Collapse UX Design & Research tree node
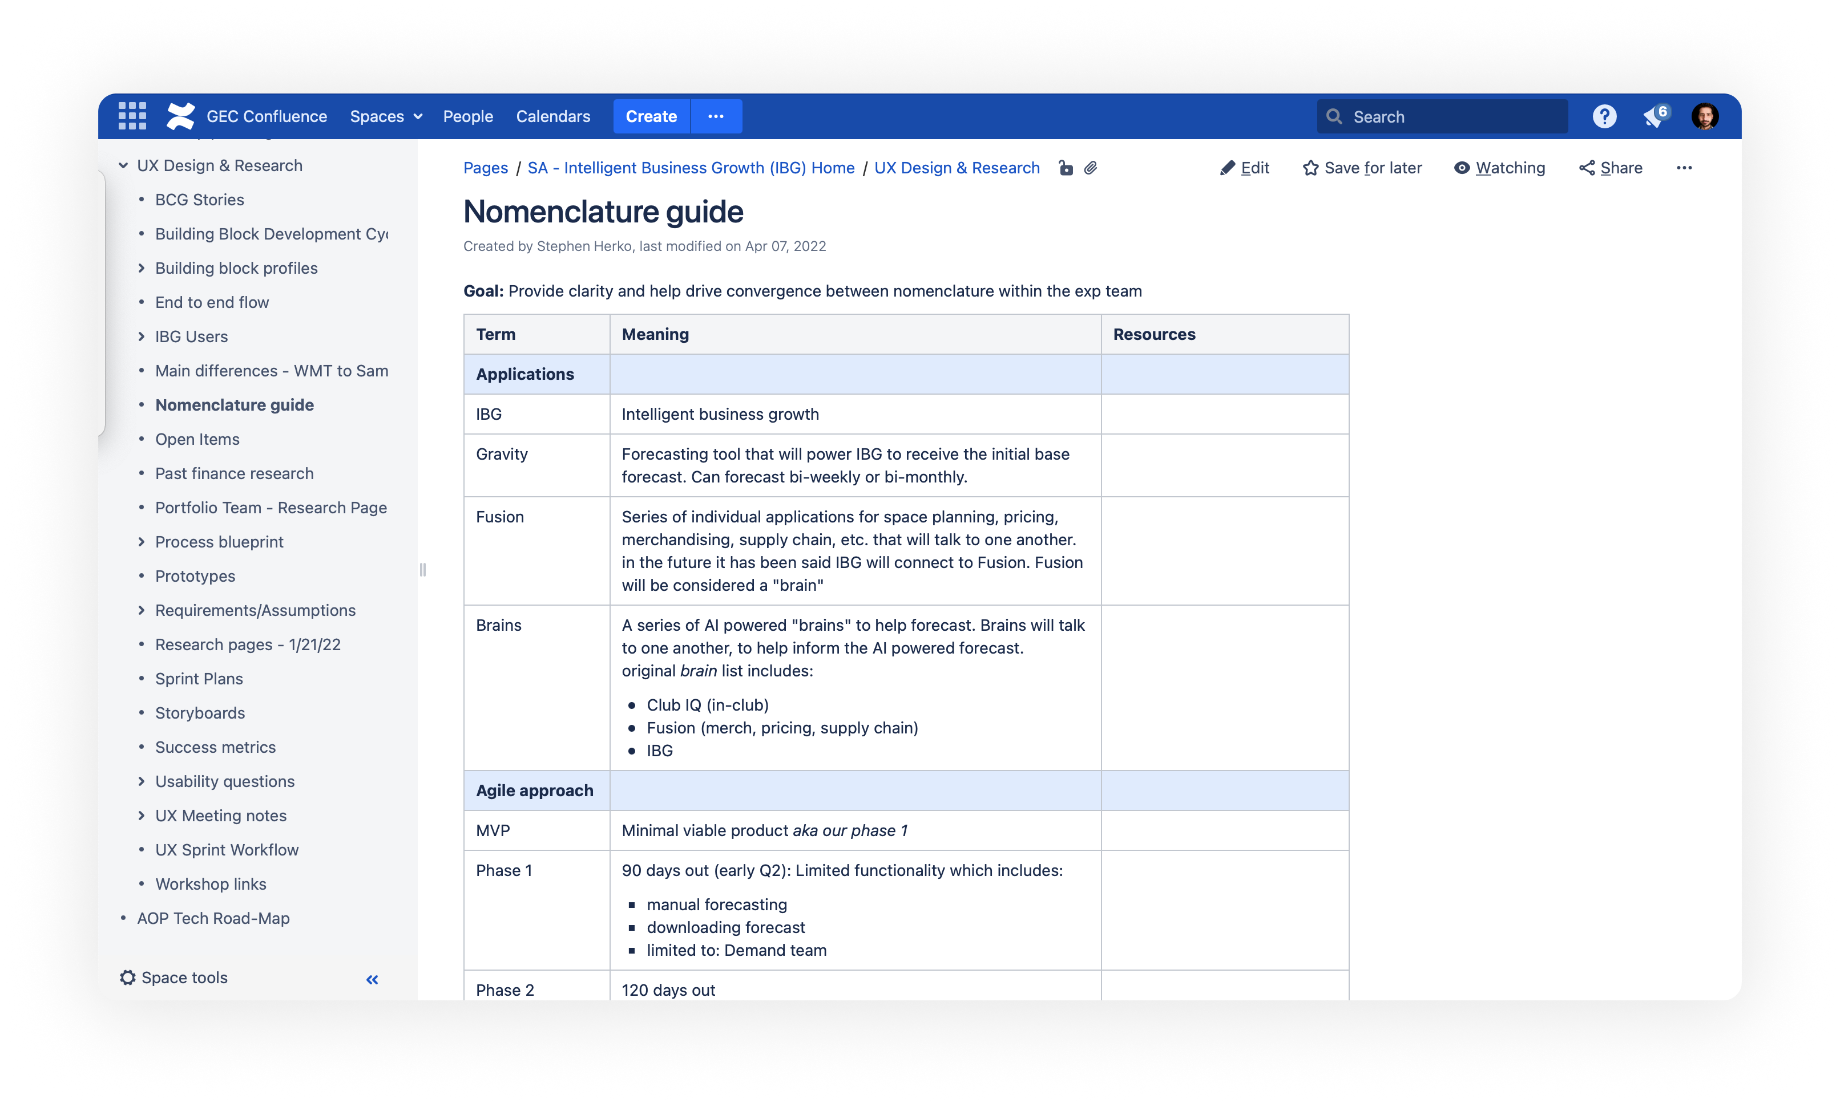This screenshot has height=1103, width=1840. point(123,165)
